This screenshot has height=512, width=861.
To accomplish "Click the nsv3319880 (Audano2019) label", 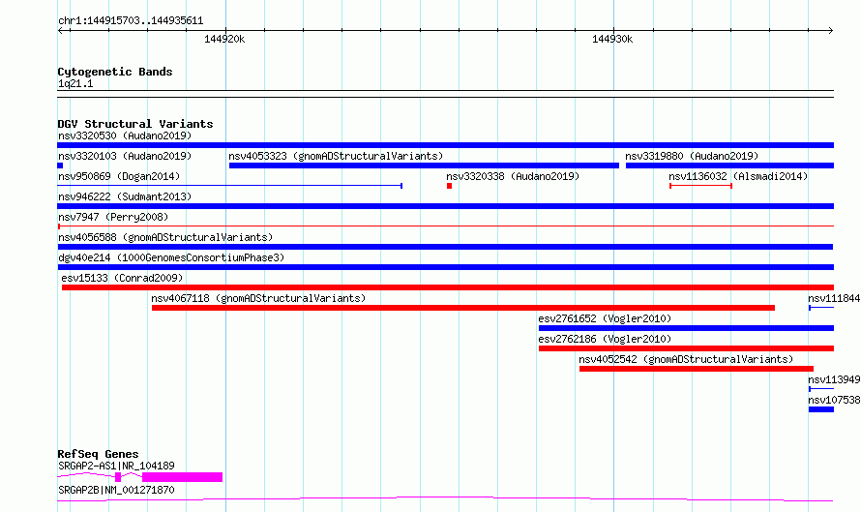I will (692, 156).
